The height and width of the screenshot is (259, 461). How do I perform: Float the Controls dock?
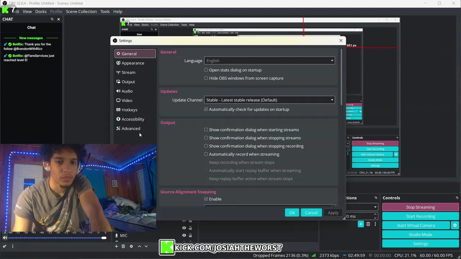[457, 198]
